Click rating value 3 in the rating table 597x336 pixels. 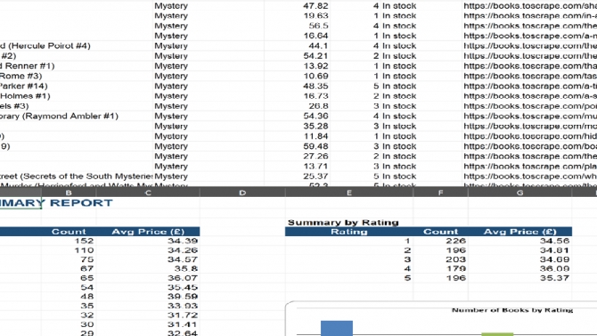(348, 259)
